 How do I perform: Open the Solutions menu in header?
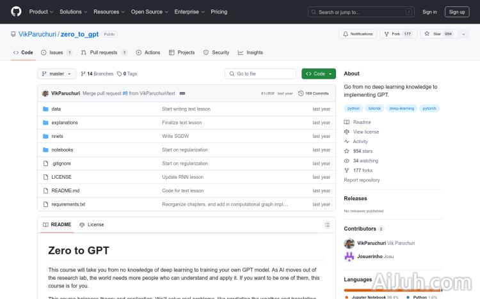tap(73, 11)
